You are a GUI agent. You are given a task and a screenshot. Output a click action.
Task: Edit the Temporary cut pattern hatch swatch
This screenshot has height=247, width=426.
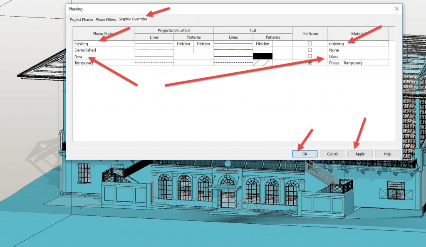263,63
